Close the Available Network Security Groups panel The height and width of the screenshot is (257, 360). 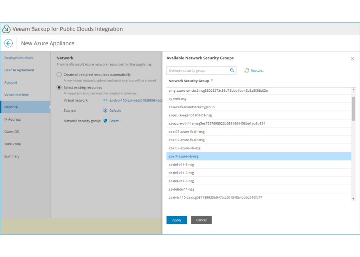click(x=352, y=59)
